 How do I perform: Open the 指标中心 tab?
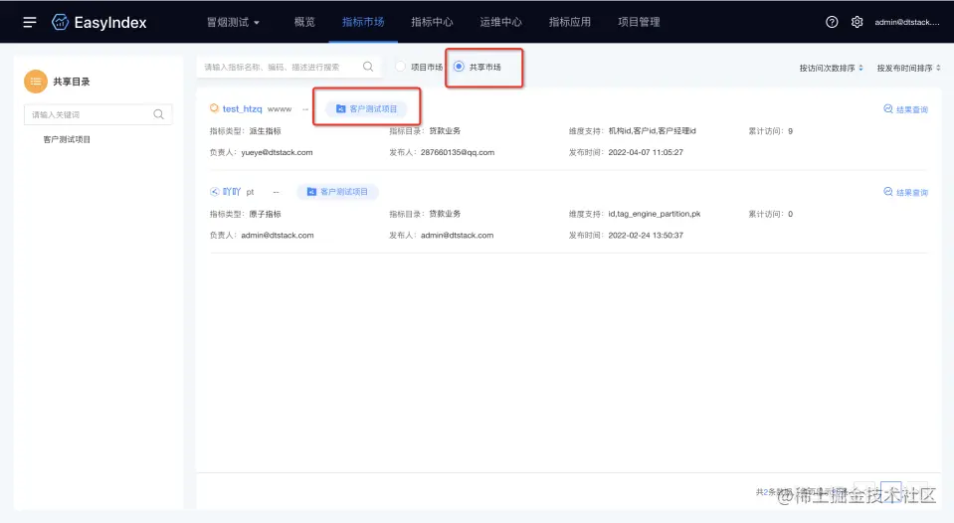coord(432,22)
